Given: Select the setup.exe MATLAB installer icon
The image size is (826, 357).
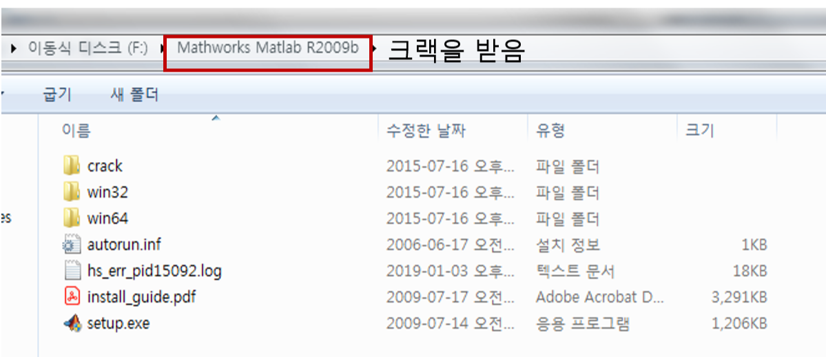Looking at the screenshot, I should tap(72, 323).
